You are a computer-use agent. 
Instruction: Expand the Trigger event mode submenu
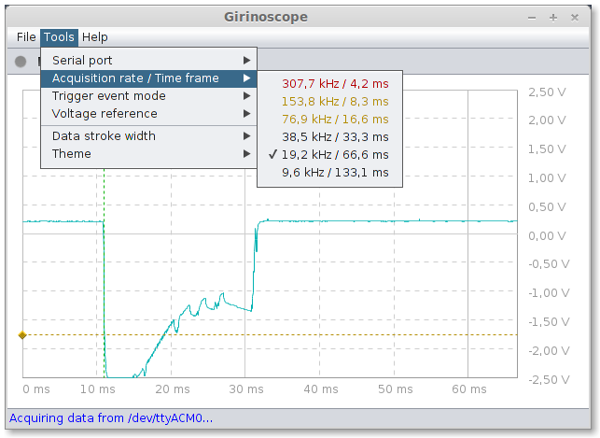click(x=149, y=95)
